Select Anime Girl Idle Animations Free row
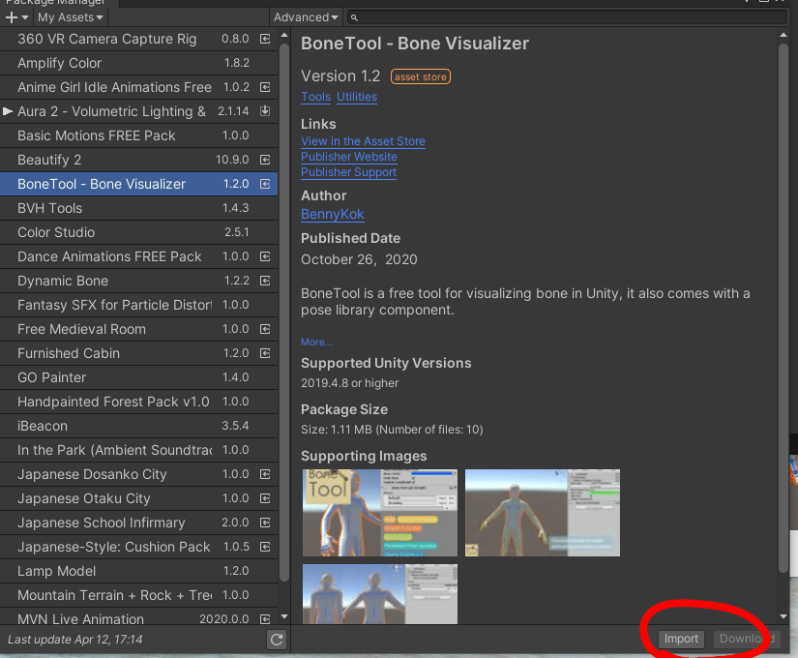 [138, 87]
